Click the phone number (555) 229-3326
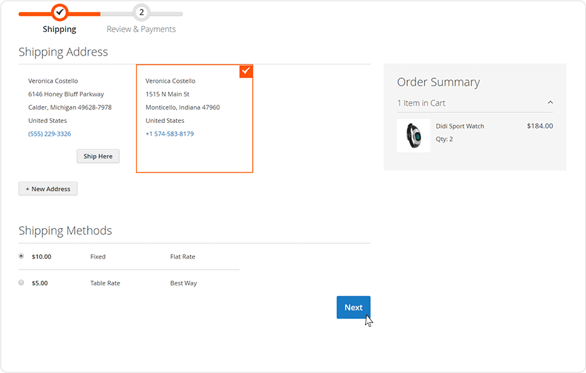Image resolution: width=586 pixels, height=373 pixels. (50, 134)
